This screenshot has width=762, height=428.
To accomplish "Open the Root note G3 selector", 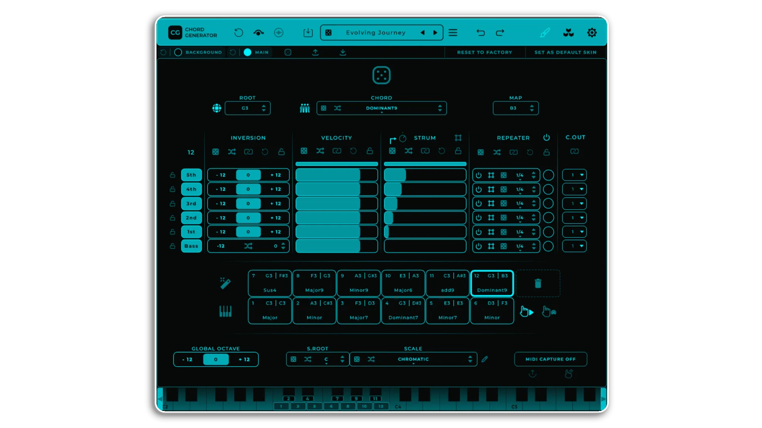I will pyautogui.click(x=248, y=108).
